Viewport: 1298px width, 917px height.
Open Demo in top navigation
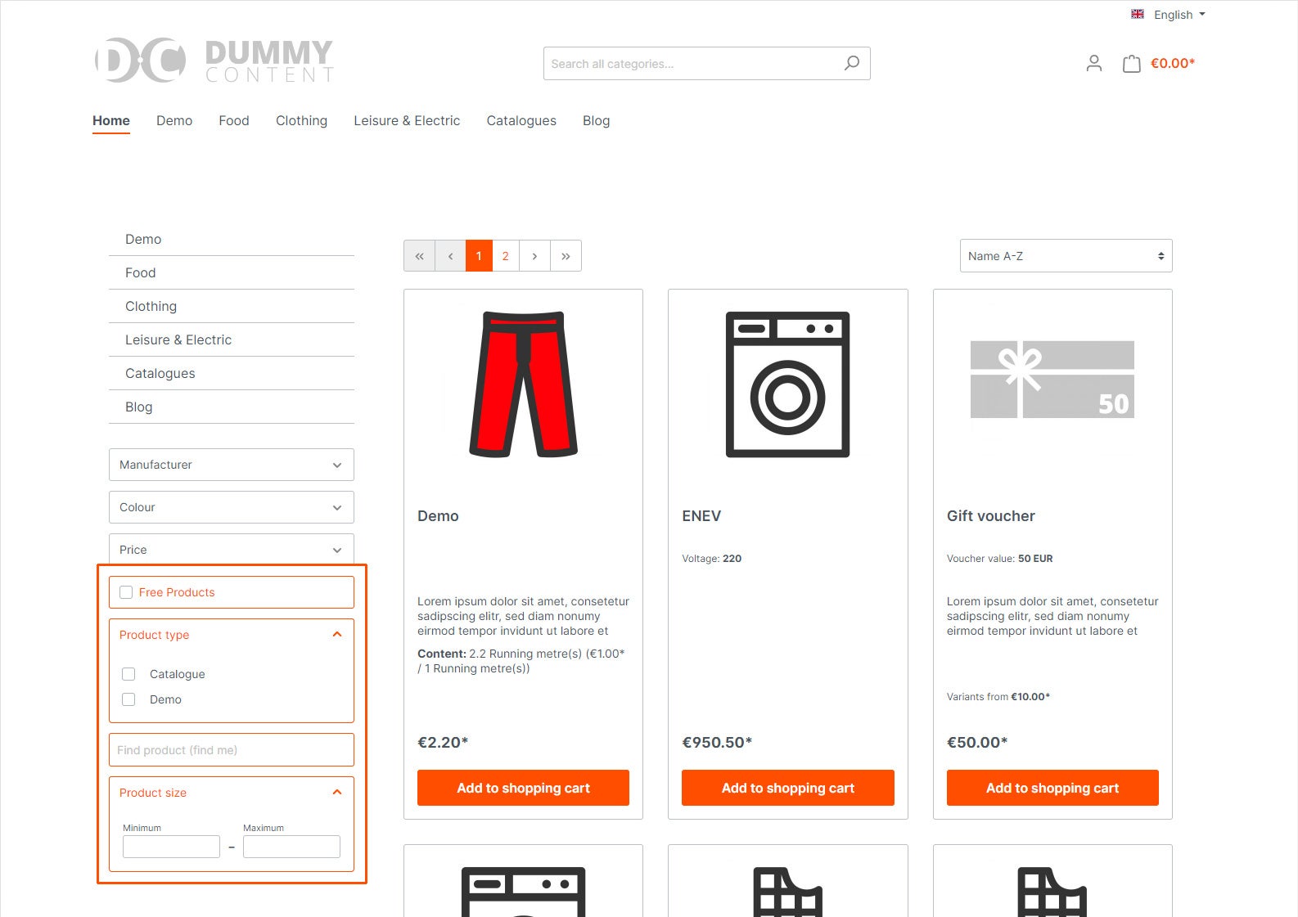point(174,120)
